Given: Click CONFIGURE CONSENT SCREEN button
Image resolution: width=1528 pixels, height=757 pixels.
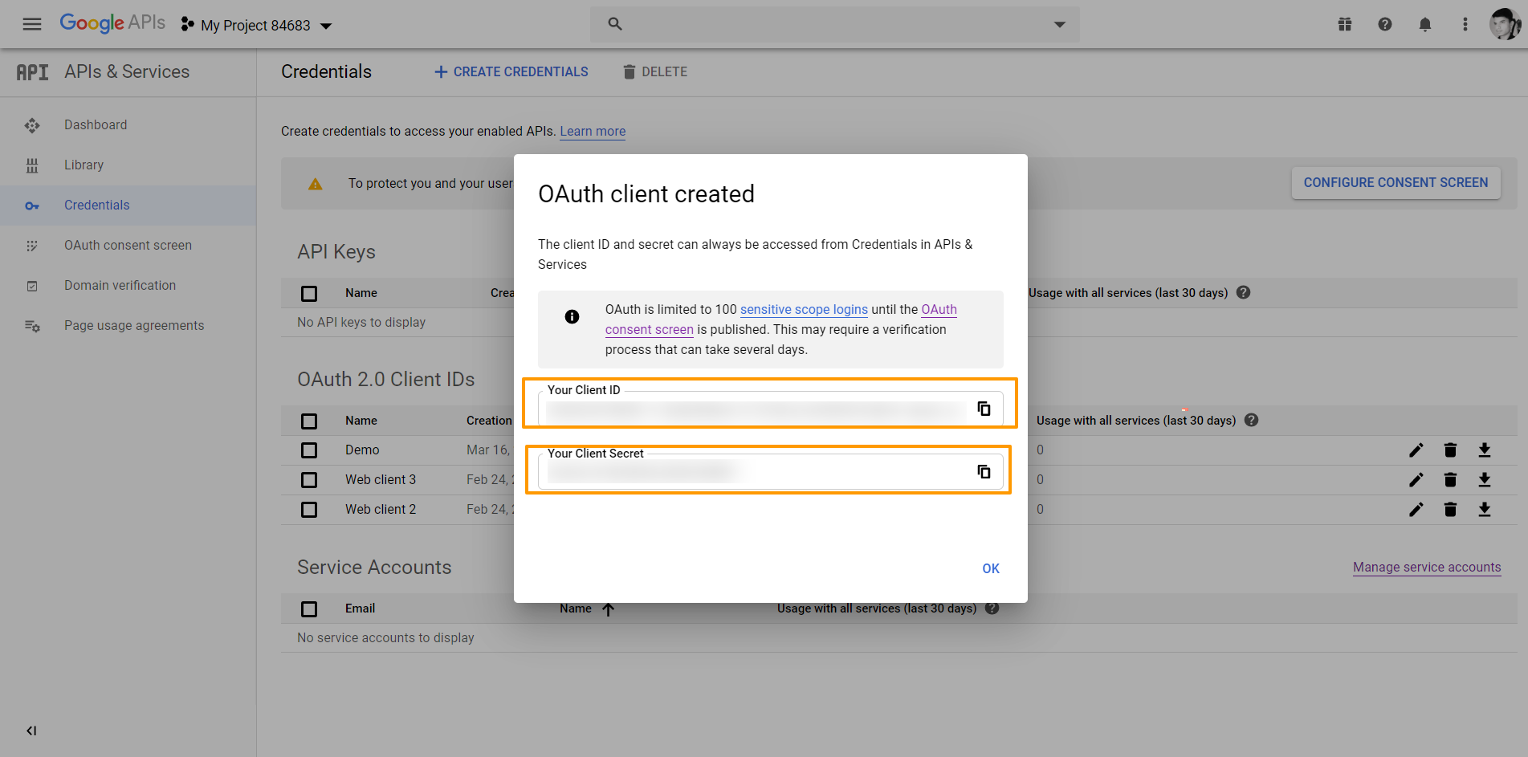Looking at the screenshot, I should (x=1396, y=183).
